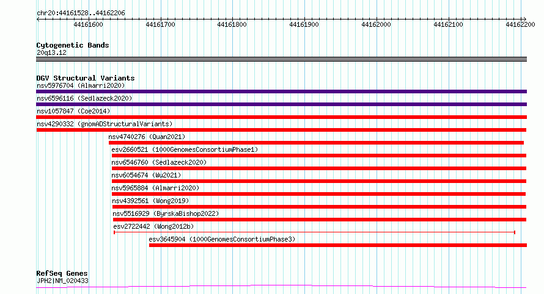The width and height of the screenshot is (544, 294).
Task: Click the red bar under esv2660521
Action: pyautogui.click(x=319, y=156)
